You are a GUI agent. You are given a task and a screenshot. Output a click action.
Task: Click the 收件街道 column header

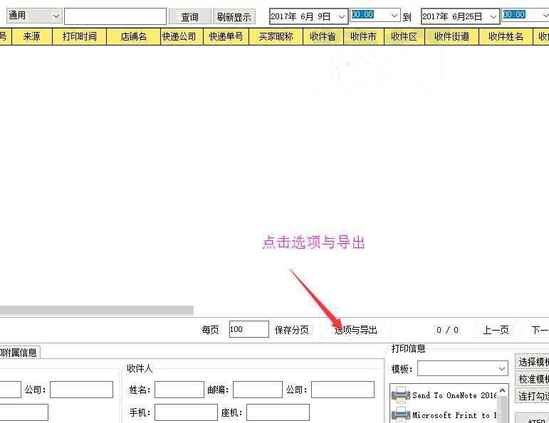click(x=451, y=36)
